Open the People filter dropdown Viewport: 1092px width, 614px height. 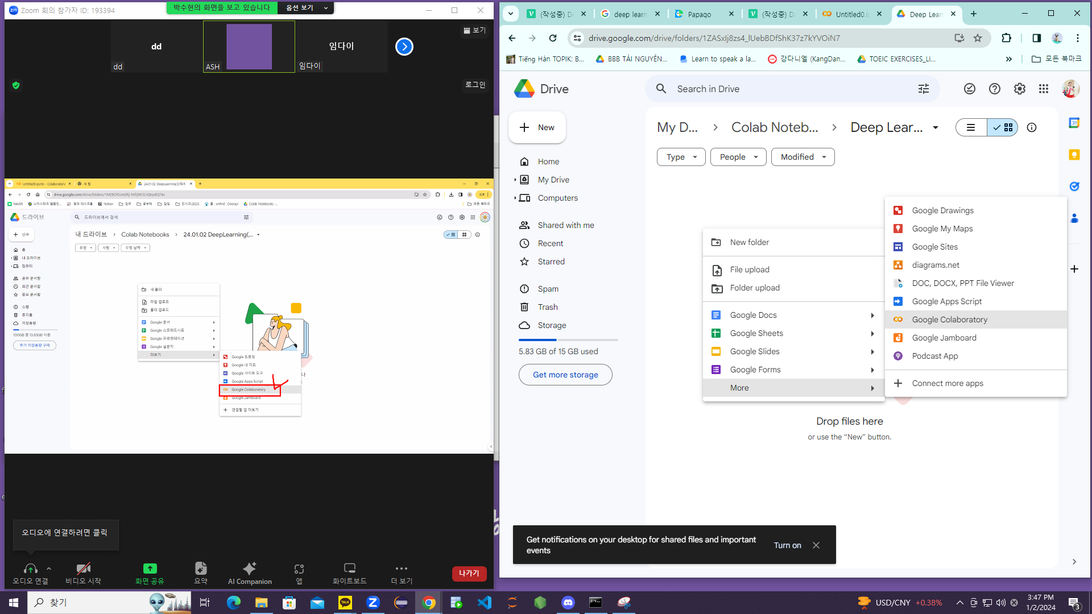[738, 157]
